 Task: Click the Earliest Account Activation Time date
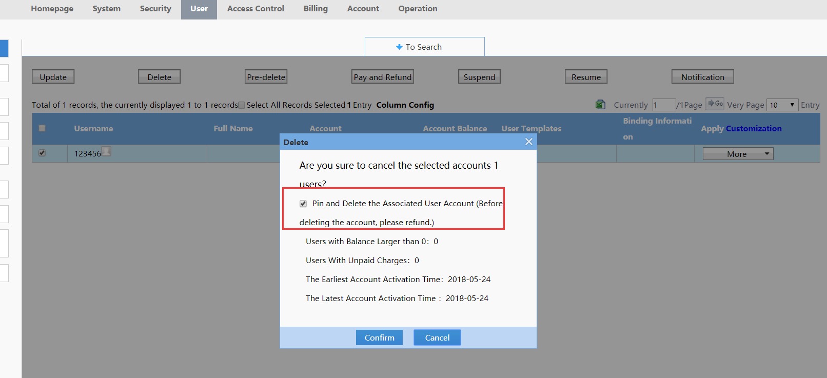coord(469,280)
